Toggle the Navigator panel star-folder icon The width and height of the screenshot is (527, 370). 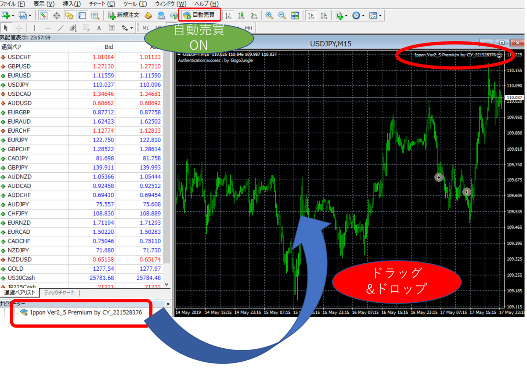point(69,15)
